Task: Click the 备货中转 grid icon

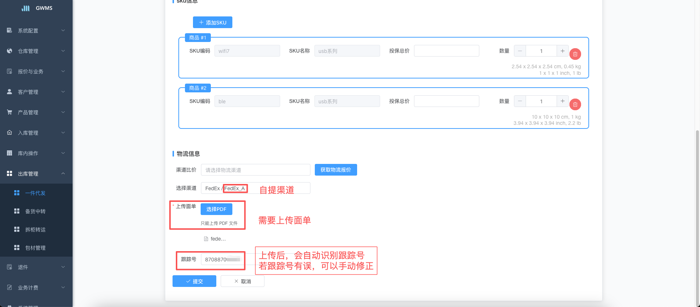Action: pos(17,211)
